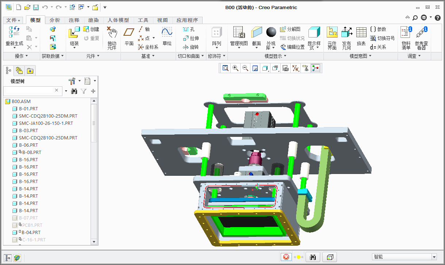Expand the 操作 (Operations) group dropdown

[x=21, y=56]
